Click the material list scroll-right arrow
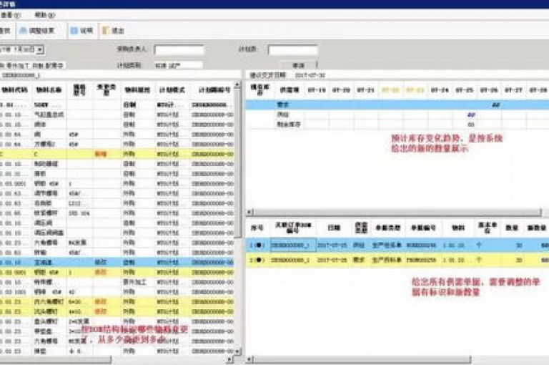549x365 pixels. pos(229,359)
